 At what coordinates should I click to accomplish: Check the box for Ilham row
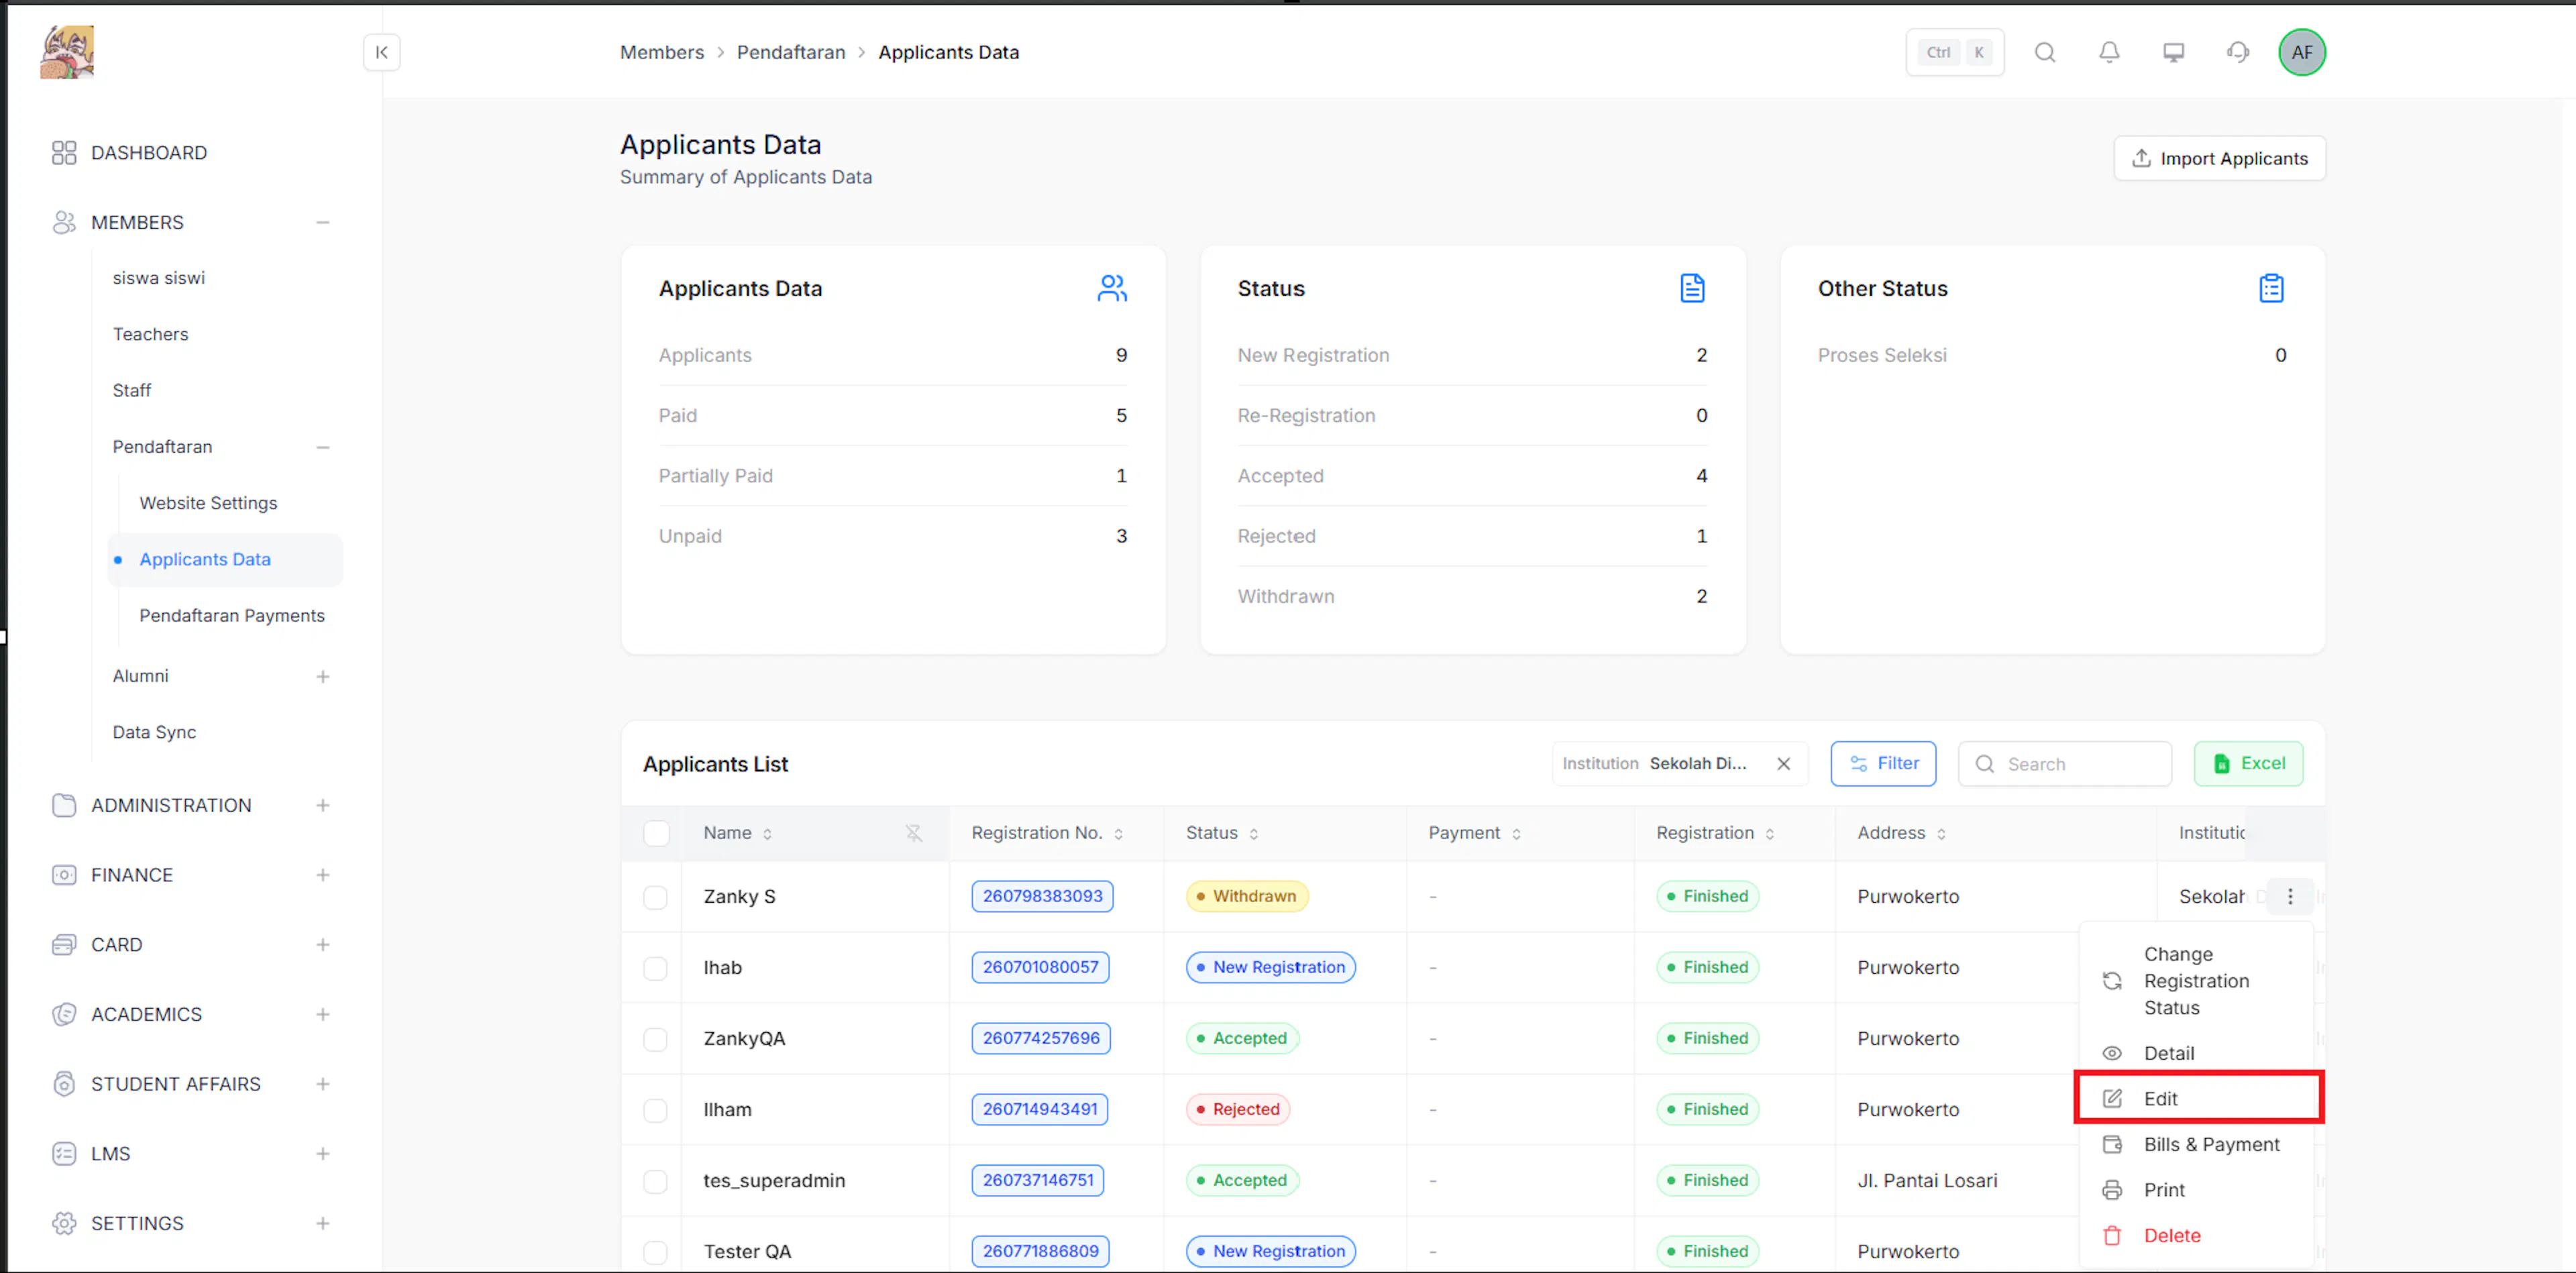[655, 1110]
